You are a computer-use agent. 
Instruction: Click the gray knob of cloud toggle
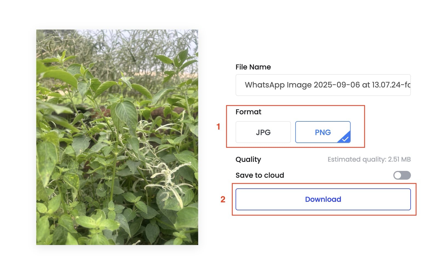tap(398, 175)
